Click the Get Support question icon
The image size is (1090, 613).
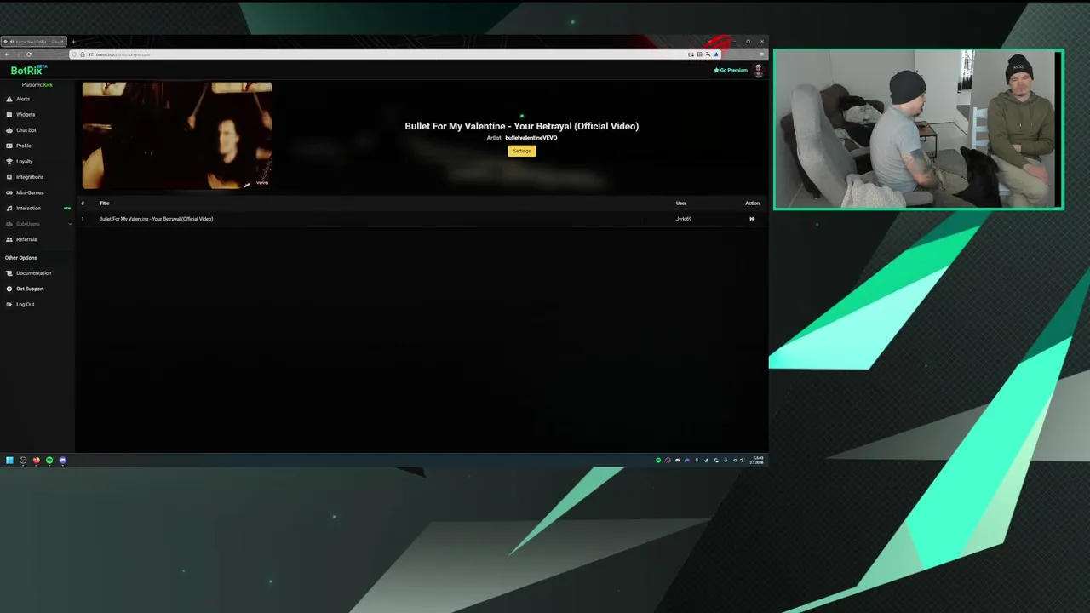9,289
